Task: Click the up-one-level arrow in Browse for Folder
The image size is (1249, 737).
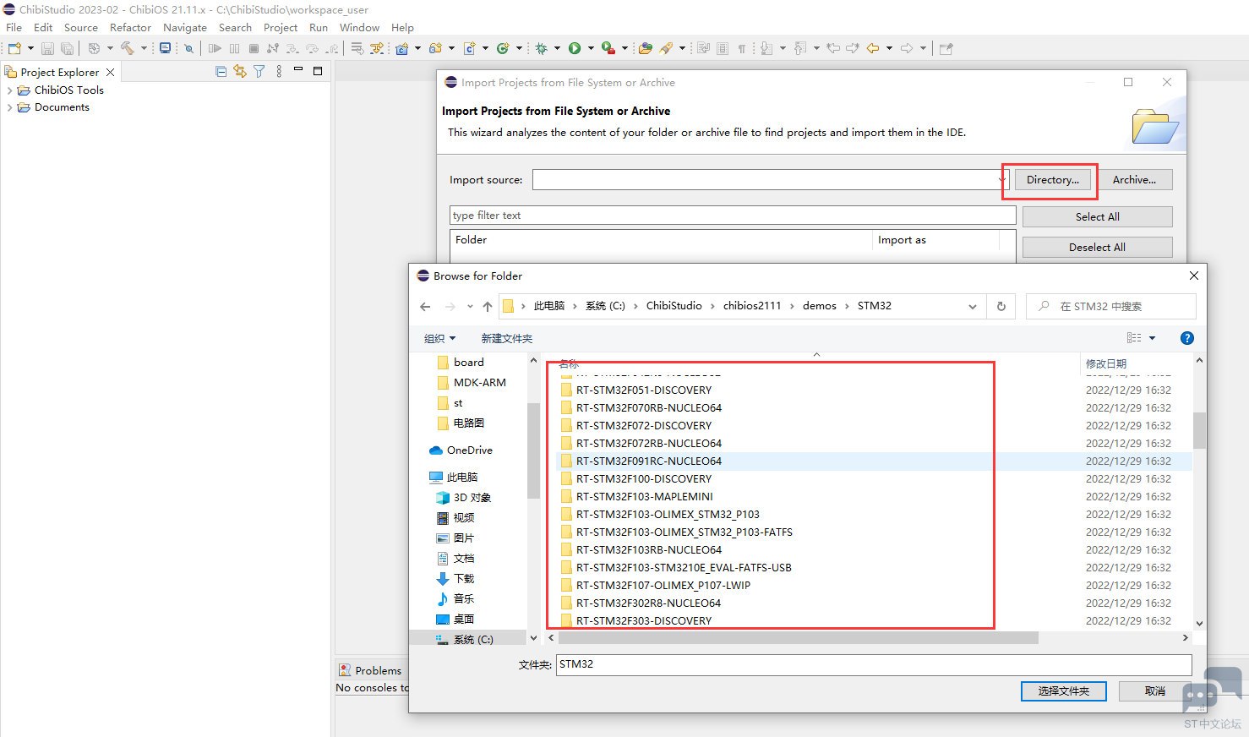Action: (488, 307)
